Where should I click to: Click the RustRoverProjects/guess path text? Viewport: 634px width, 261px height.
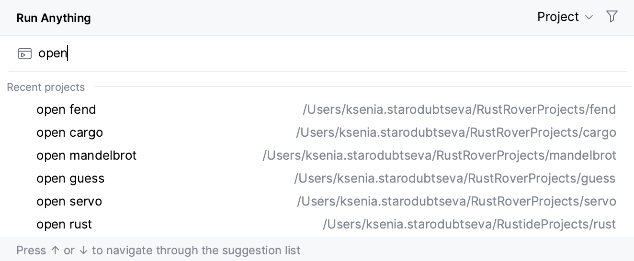454,178
